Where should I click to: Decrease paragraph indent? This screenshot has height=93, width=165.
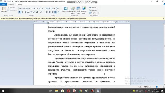[x=47, y=9]
